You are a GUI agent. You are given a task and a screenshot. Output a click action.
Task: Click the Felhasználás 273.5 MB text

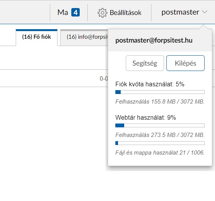(x=160, y=135)
